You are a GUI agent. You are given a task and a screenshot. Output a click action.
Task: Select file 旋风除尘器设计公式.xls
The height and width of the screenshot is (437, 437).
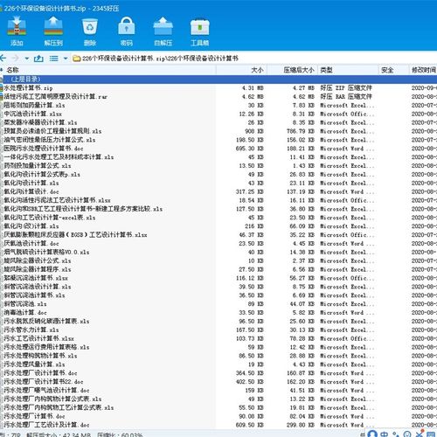point(38,260)
